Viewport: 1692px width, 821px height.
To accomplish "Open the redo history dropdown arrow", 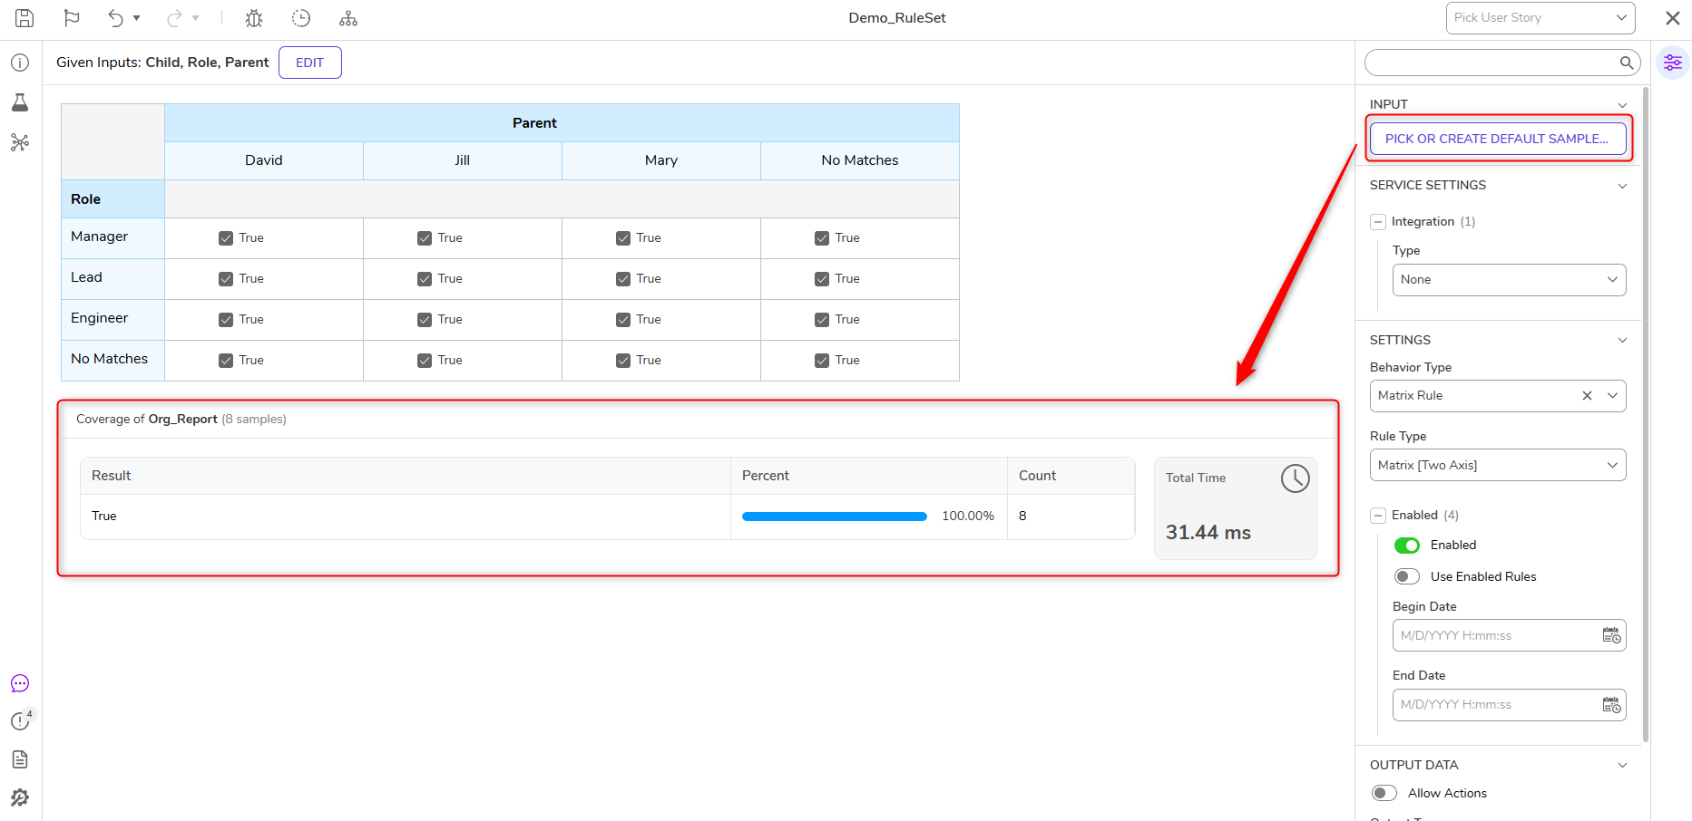I will 195,18.
